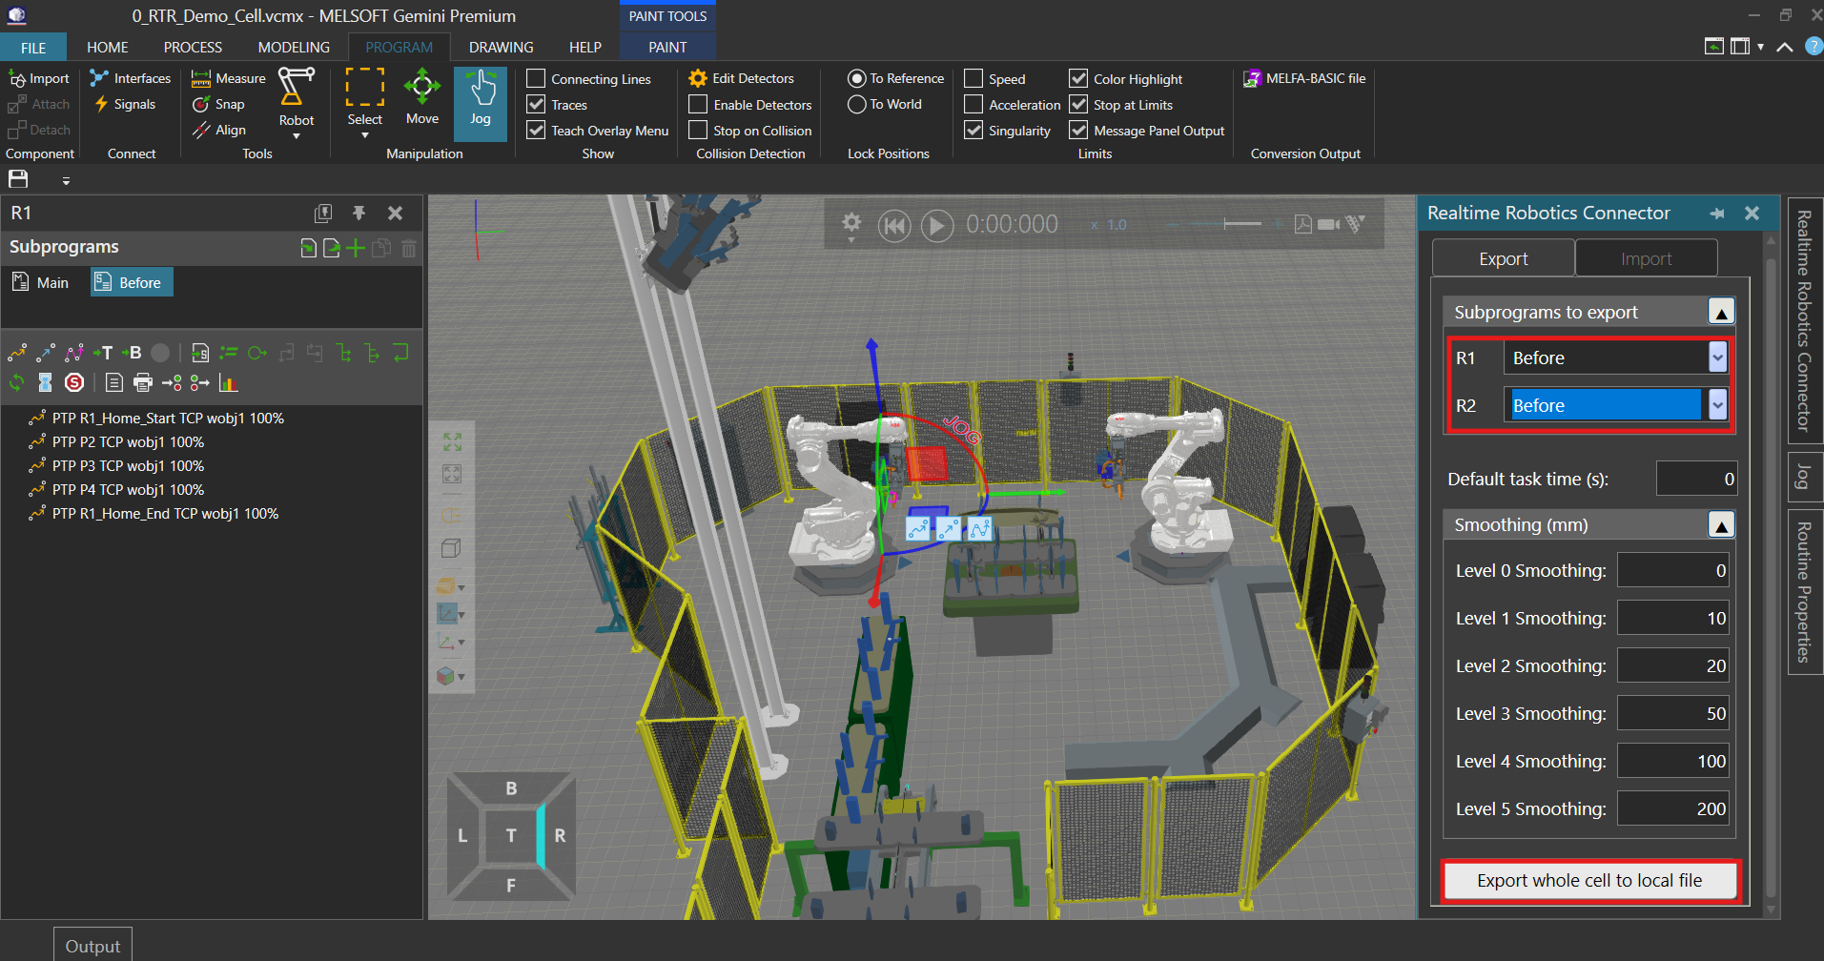
Task: Collapse Smoothing (mm) section
Action: 1721,525
